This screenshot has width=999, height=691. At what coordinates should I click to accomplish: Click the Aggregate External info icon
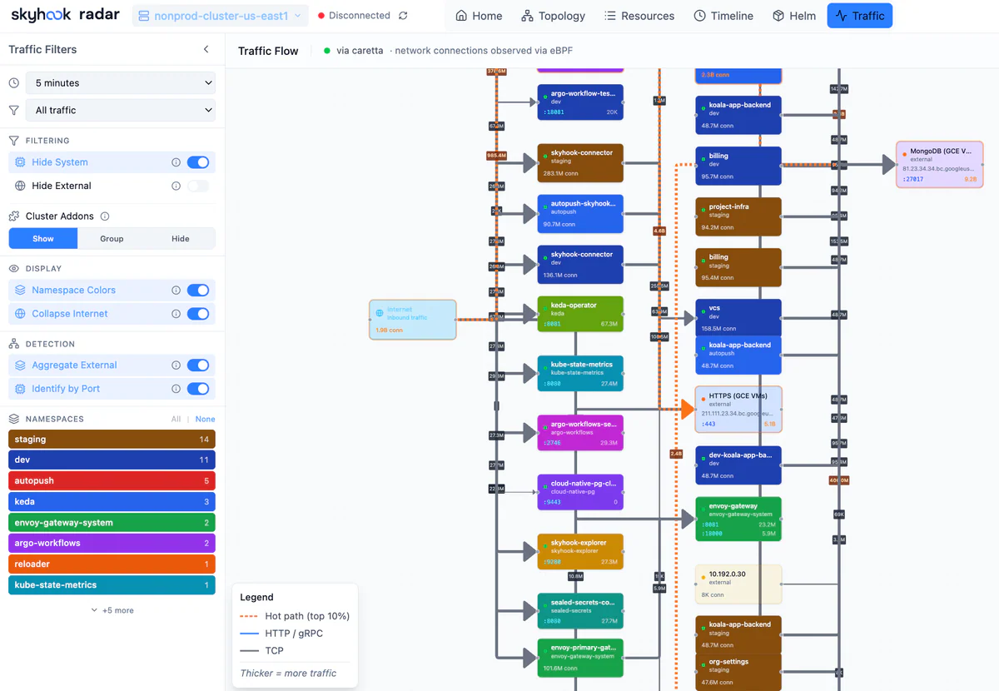(176, 365)
